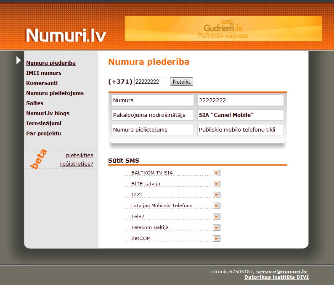The image size is (334, 285).
Task: Visit Numuri.lv blogs
Action: (x=48, y=113)
